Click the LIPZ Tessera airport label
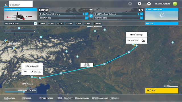The width and height of the screenshot is (182, 102). [x=28, y=84]
